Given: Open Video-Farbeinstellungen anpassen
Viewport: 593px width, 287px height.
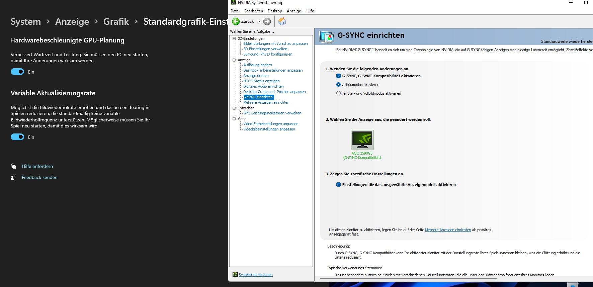Looking at the screenshot, I should pyautogui.click(x=271, y=124).
